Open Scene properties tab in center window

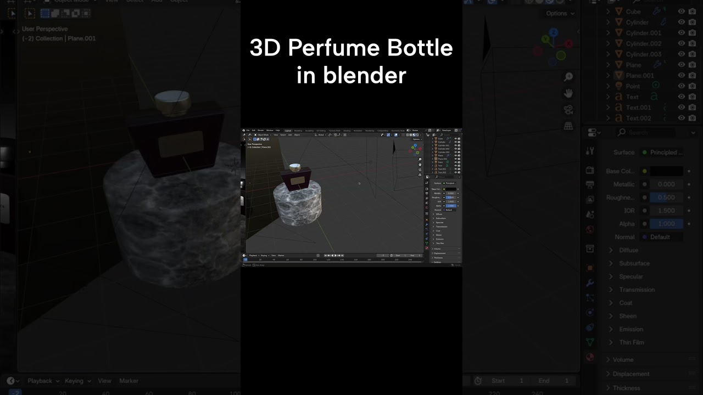point(427,202)
